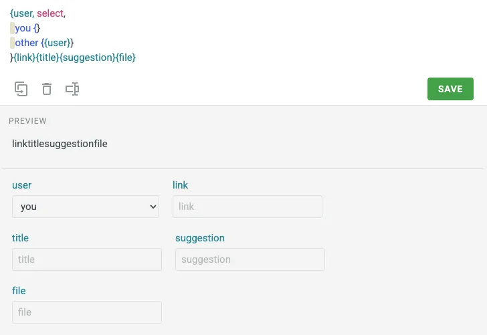Click the "select" keyword in the editor
The height and width of the screenshot is (335, 487).
[50, 13]
